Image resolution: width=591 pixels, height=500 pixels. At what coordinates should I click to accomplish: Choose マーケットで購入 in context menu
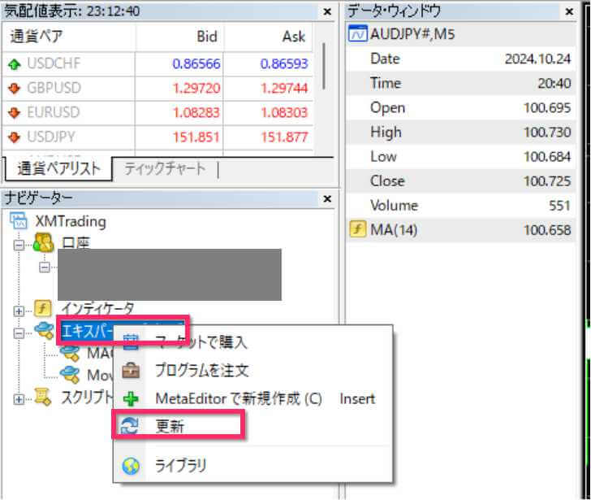[201, 342]
